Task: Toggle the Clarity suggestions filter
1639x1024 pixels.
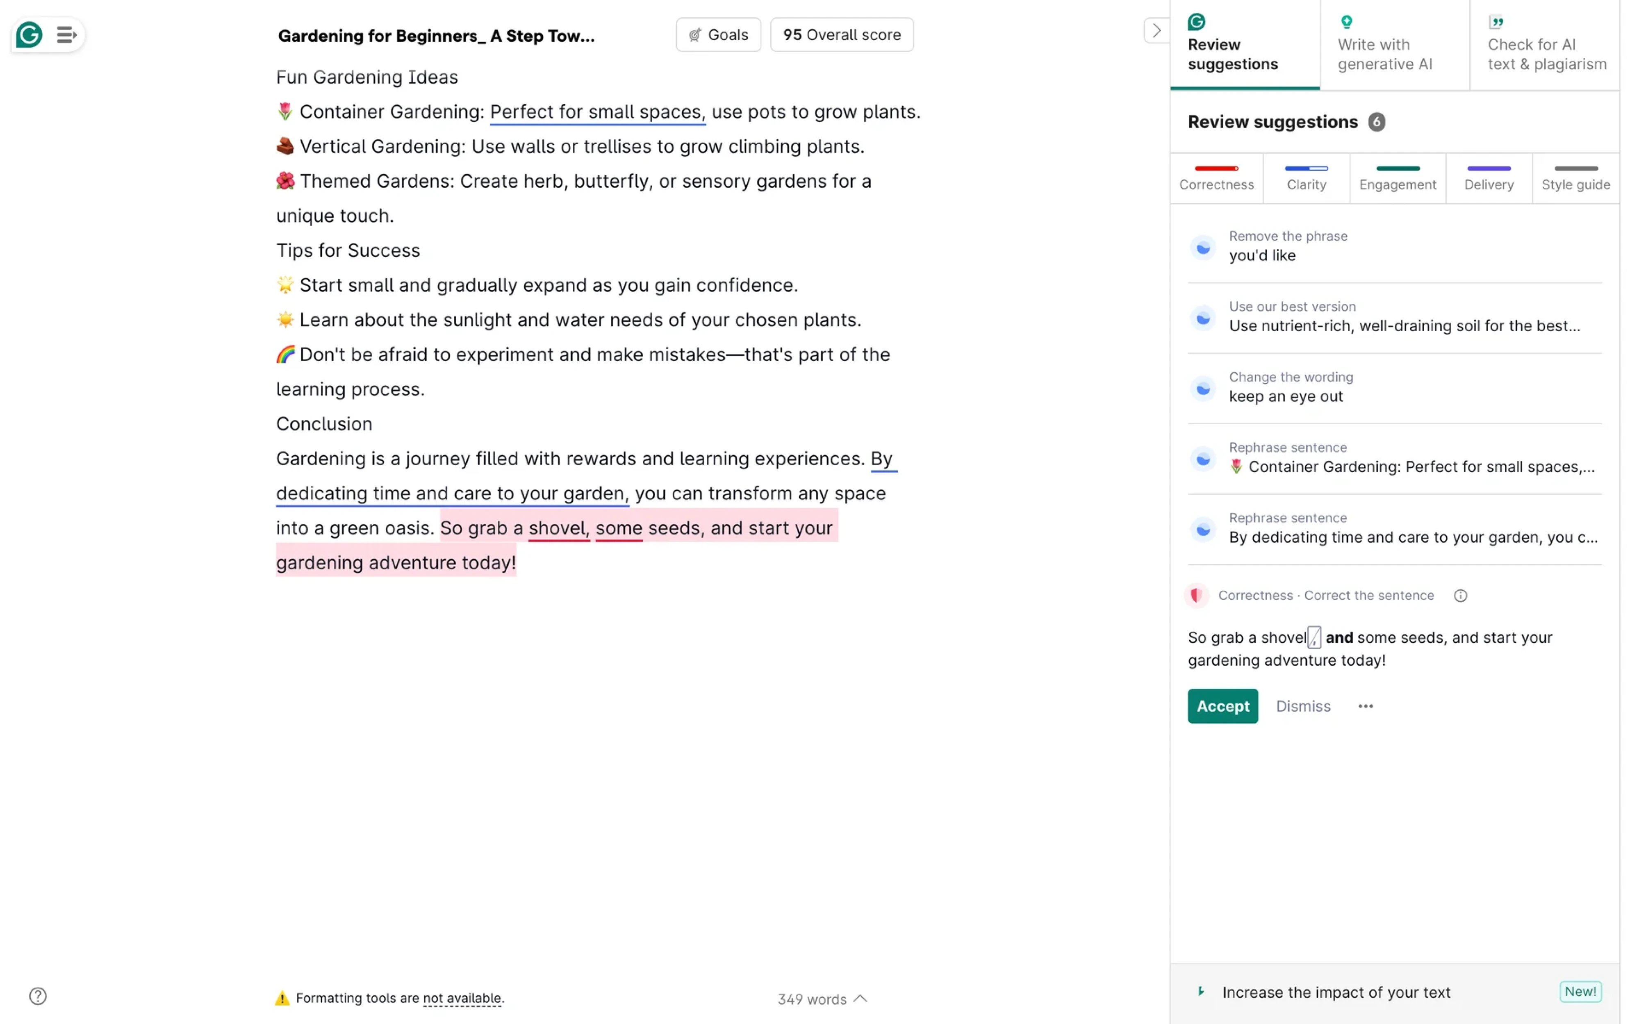Action: point(1307,177)
